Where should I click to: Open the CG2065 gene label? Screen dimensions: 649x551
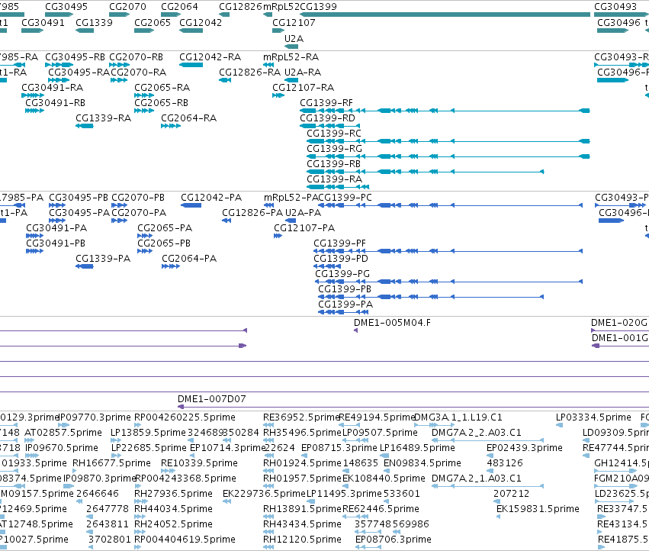[x=153, y=22]
